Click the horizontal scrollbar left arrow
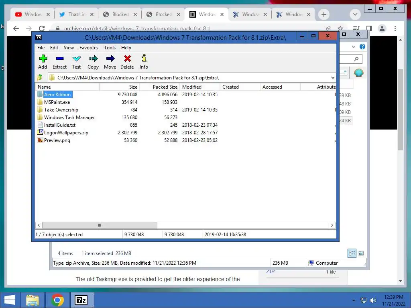411x308 pixels. click(39, 225)
